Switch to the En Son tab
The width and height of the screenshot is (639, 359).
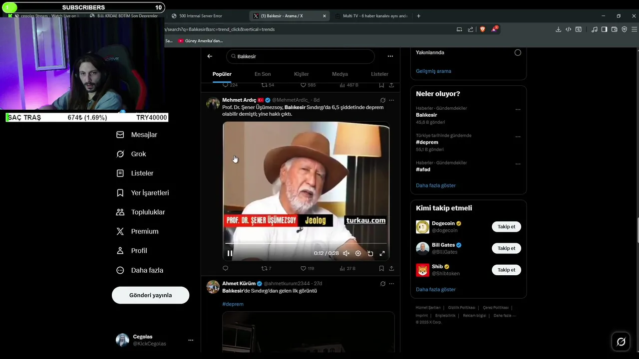pyautogui.click(x=263, y=74)
